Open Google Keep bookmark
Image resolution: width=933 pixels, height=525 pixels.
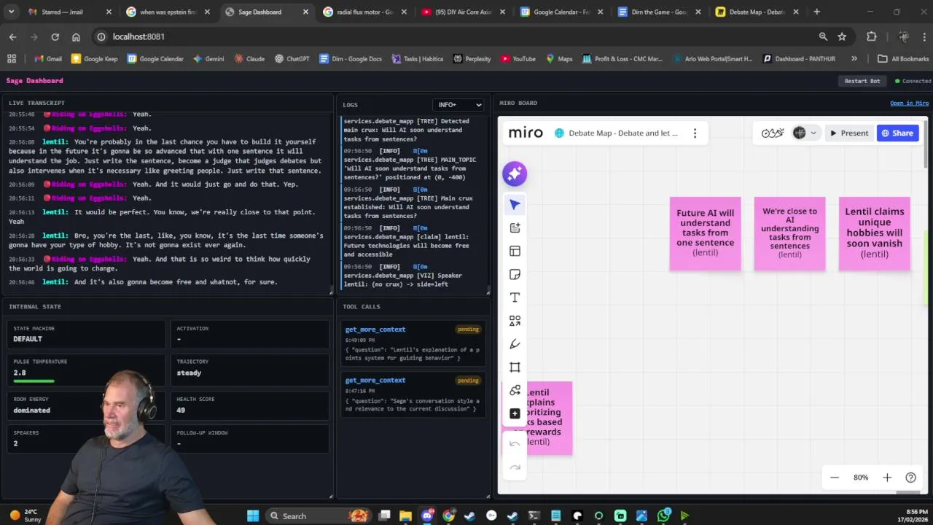(x=94, y=59)
